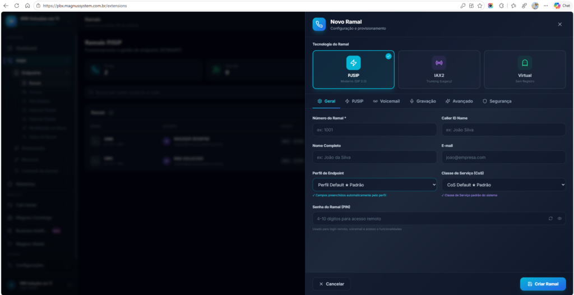Focus the Nome Completo input field
This screenshot has height=295, width=574.
tap(374, 157)
